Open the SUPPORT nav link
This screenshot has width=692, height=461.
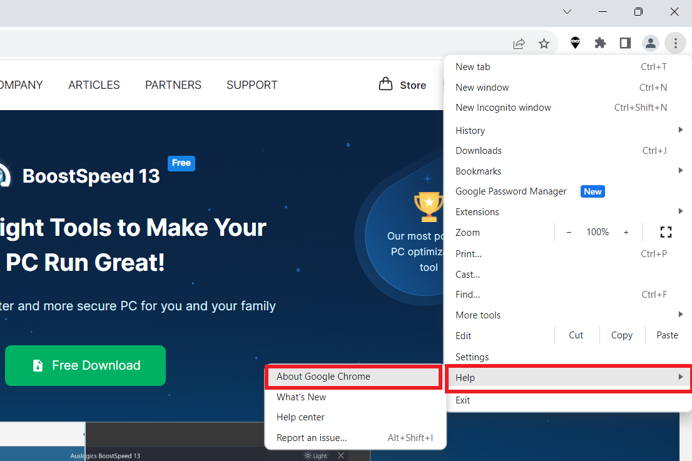(252, 84)
